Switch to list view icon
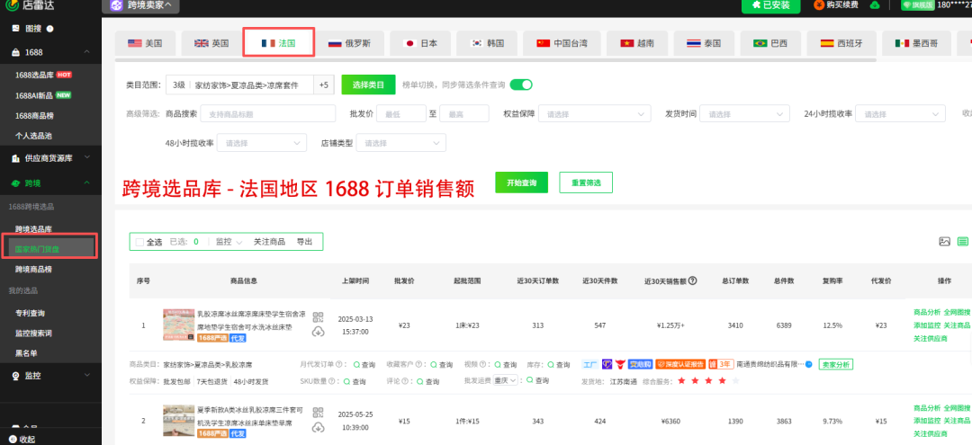This screenshot has width=972, height=445. pyautogui.click(x=963, y=241)
